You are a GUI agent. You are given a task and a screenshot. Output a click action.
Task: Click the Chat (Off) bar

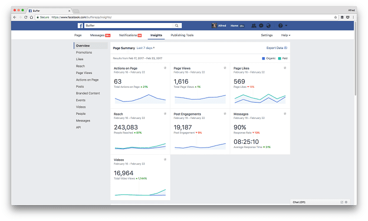coord(320,202)
